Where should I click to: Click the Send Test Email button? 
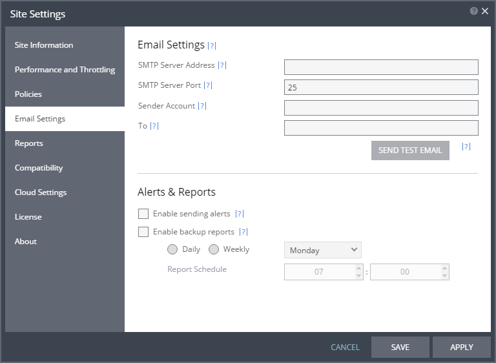410,150
